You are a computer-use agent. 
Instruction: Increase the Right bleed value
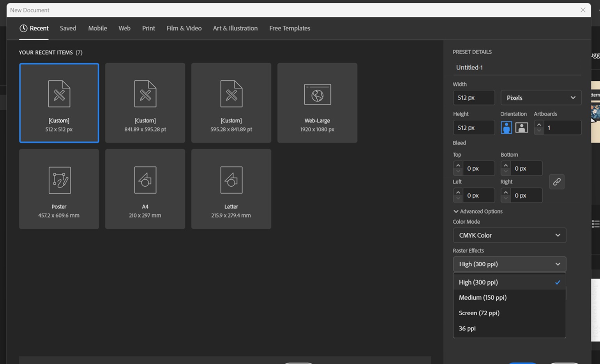point(506,192)
